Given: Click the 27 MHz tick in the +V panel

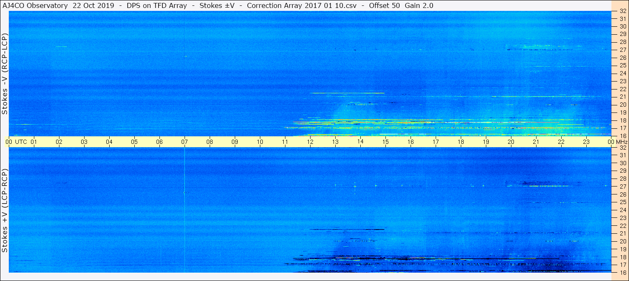Looking at the screenshot, I should click(623, 186).
